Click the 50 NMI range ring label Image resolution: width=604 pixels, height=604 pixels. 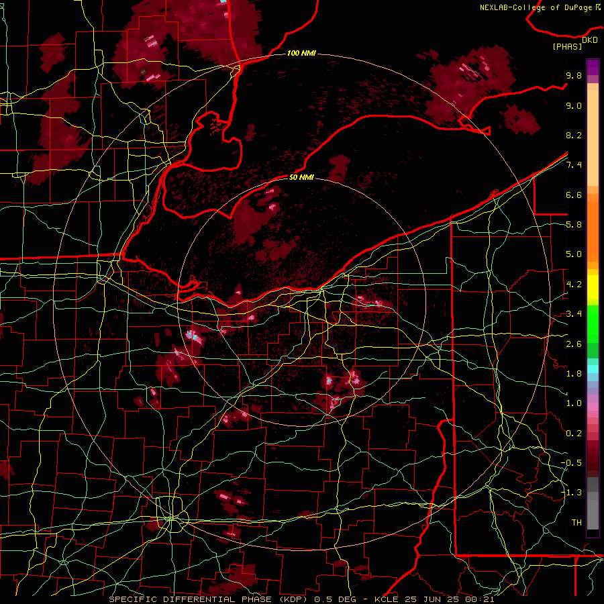(301, 177)
